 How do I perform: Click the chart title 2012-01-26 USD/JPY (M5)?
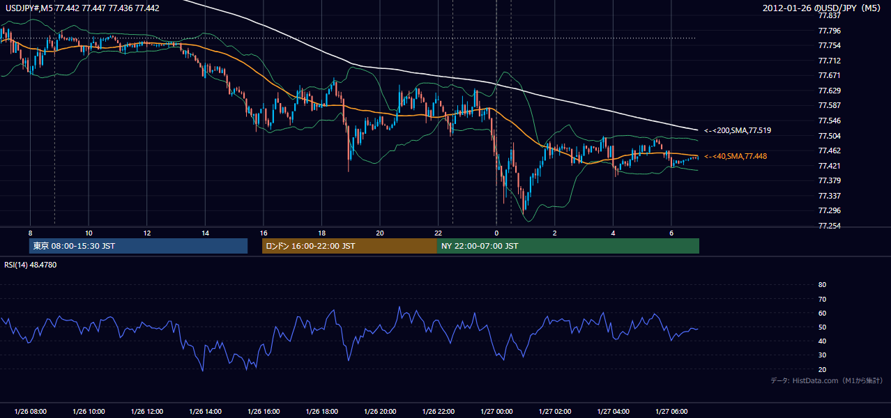click(x=823, y=8)
